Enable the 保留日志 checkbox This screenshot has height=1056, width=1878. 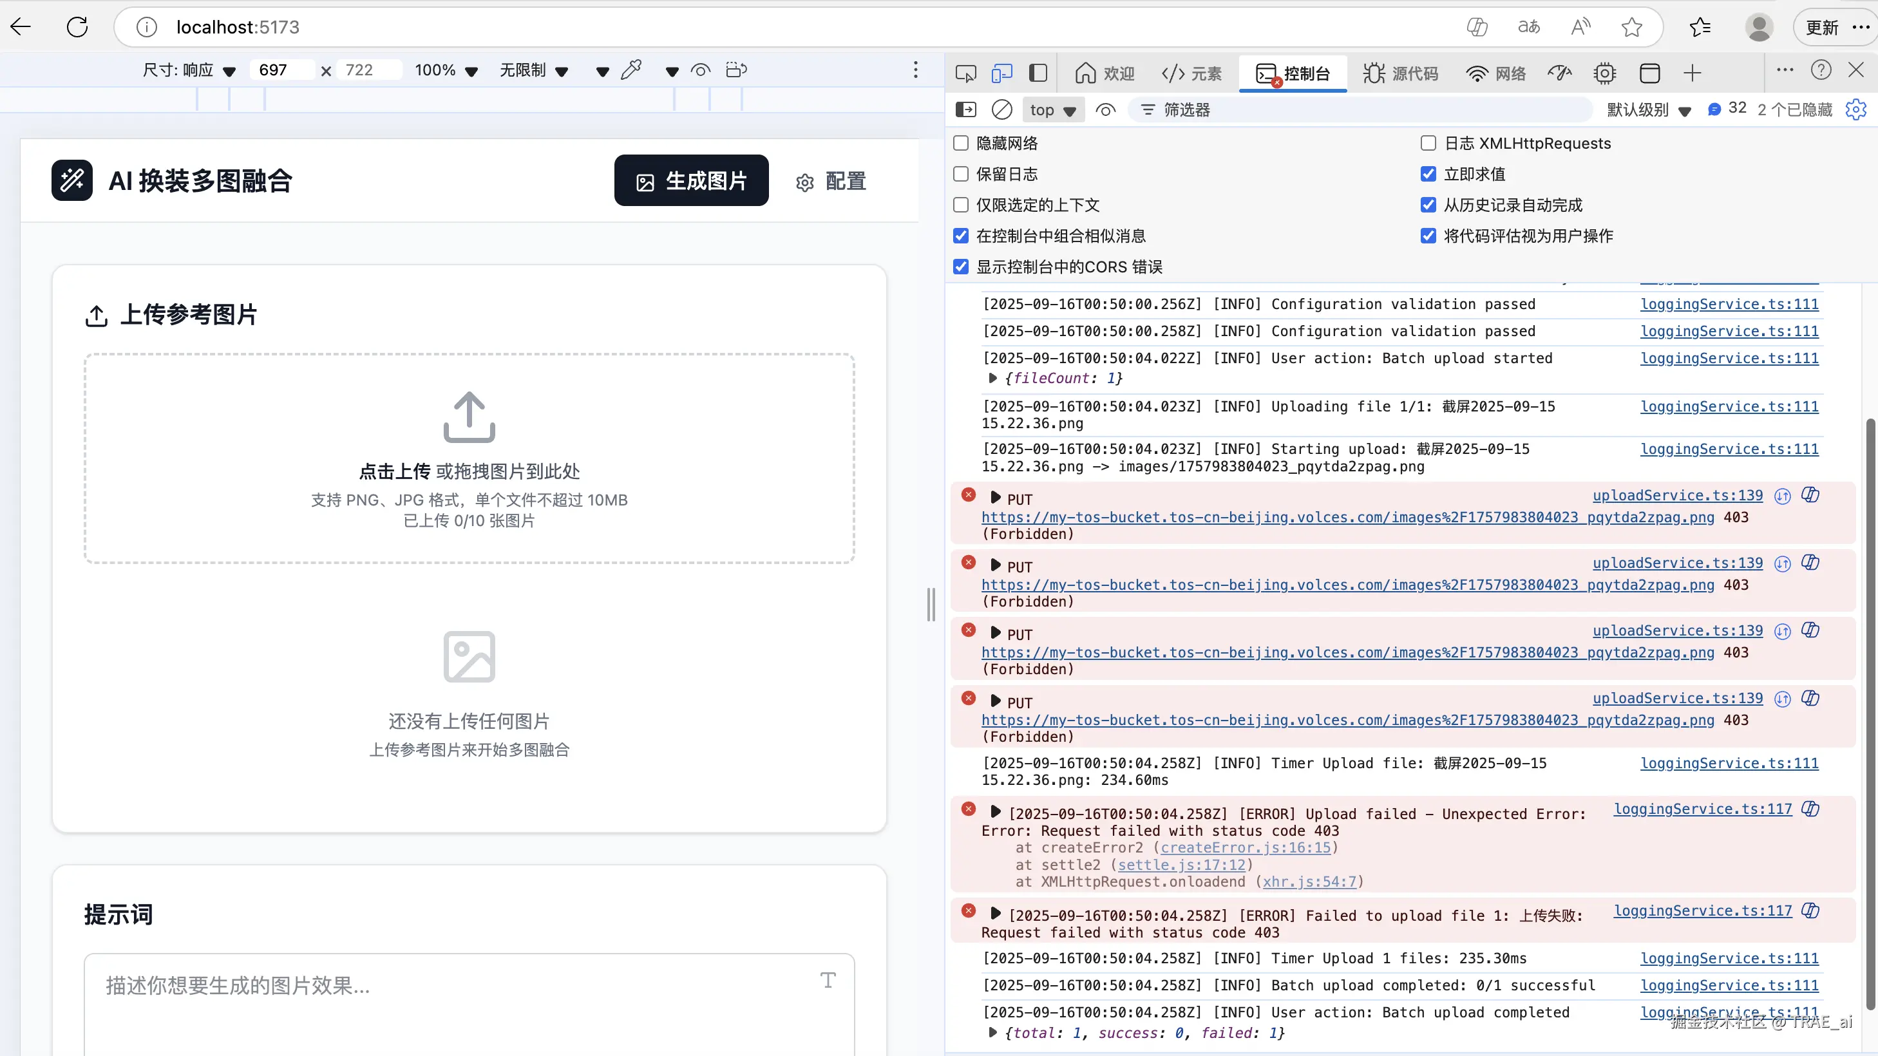[961, 173]
